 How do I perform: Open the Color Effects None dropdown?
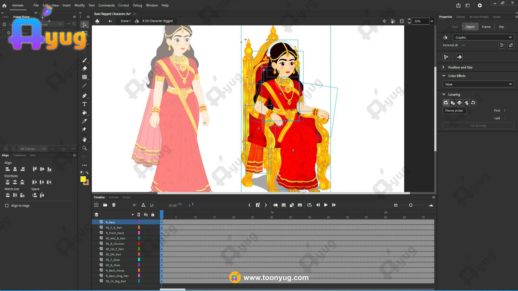(x=478, y=84)
